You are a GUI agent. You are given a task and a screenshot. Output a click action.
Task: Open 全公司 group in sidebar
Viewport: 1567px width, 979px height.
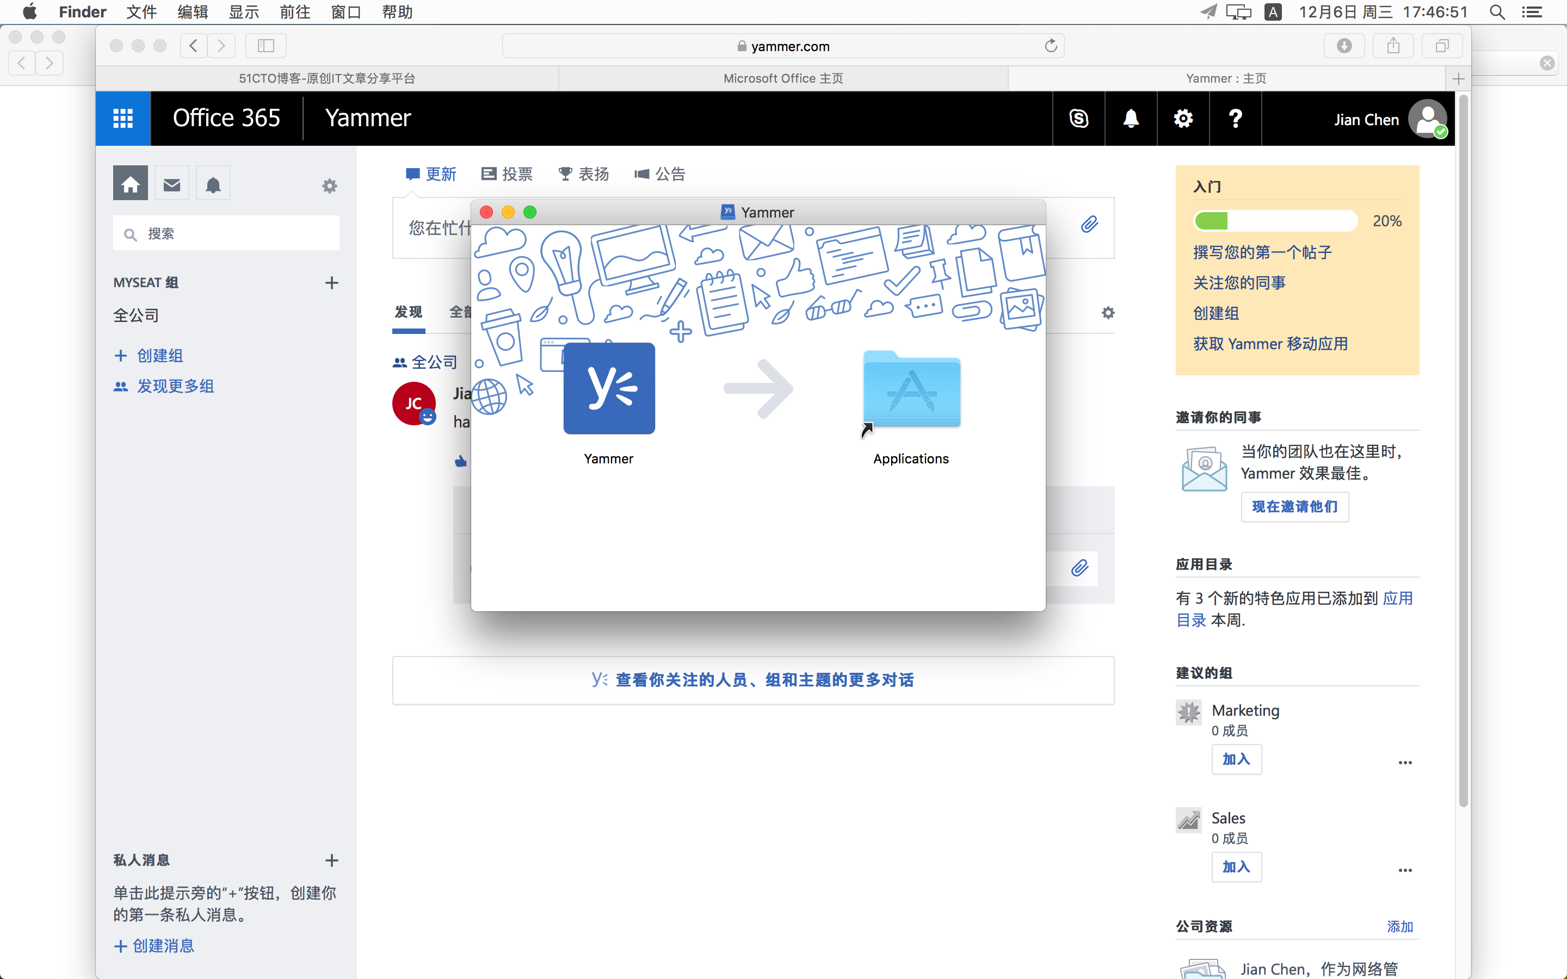[x=136, y=315]
